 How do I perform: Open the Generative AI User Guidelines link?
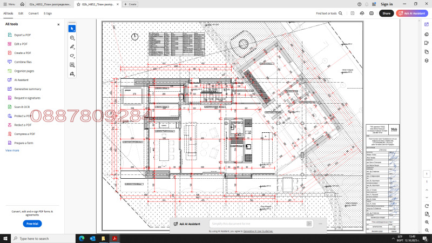click(x=258, y=231)
